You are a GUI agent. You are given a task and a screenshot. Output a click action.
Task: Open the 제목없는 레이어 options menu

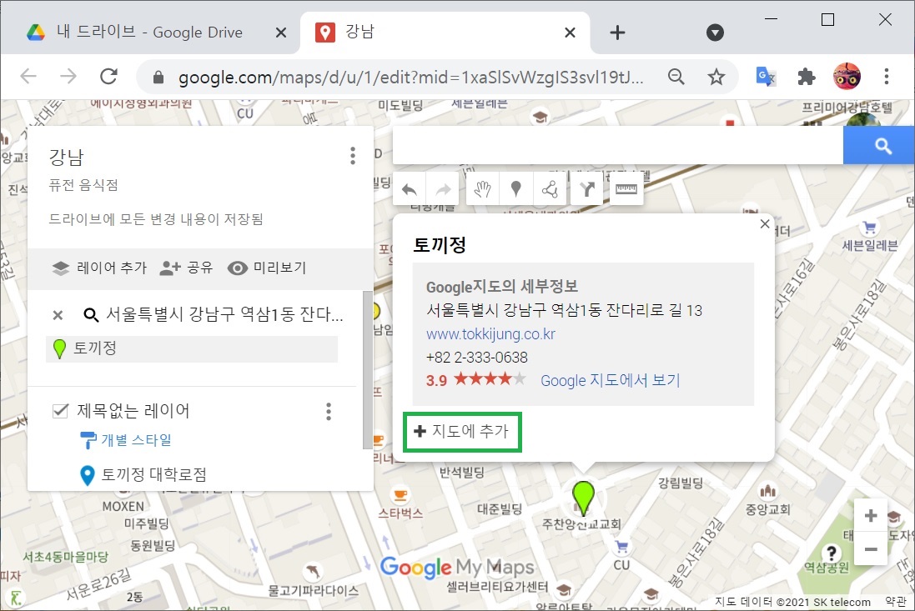pyautogui.click(x=329, y=412)
